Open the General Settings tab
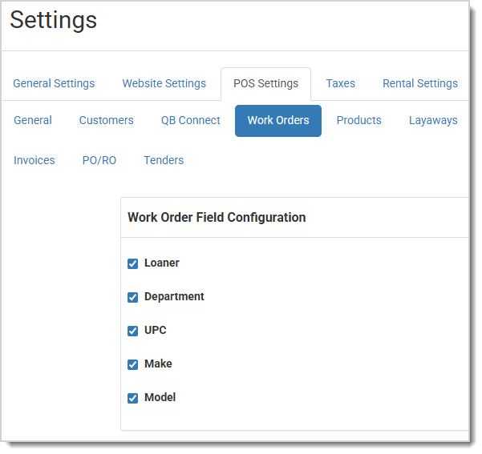482x454 pixels. click(54, 83)
